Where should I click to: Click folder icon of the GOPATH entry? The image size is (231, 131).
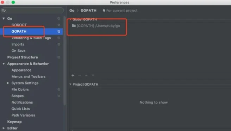(74, 26)
